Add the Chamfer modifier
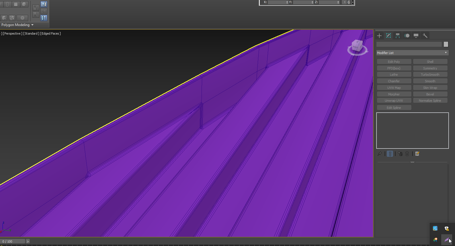Viewport: 455px width, 246px height. [x=394, y=81]
